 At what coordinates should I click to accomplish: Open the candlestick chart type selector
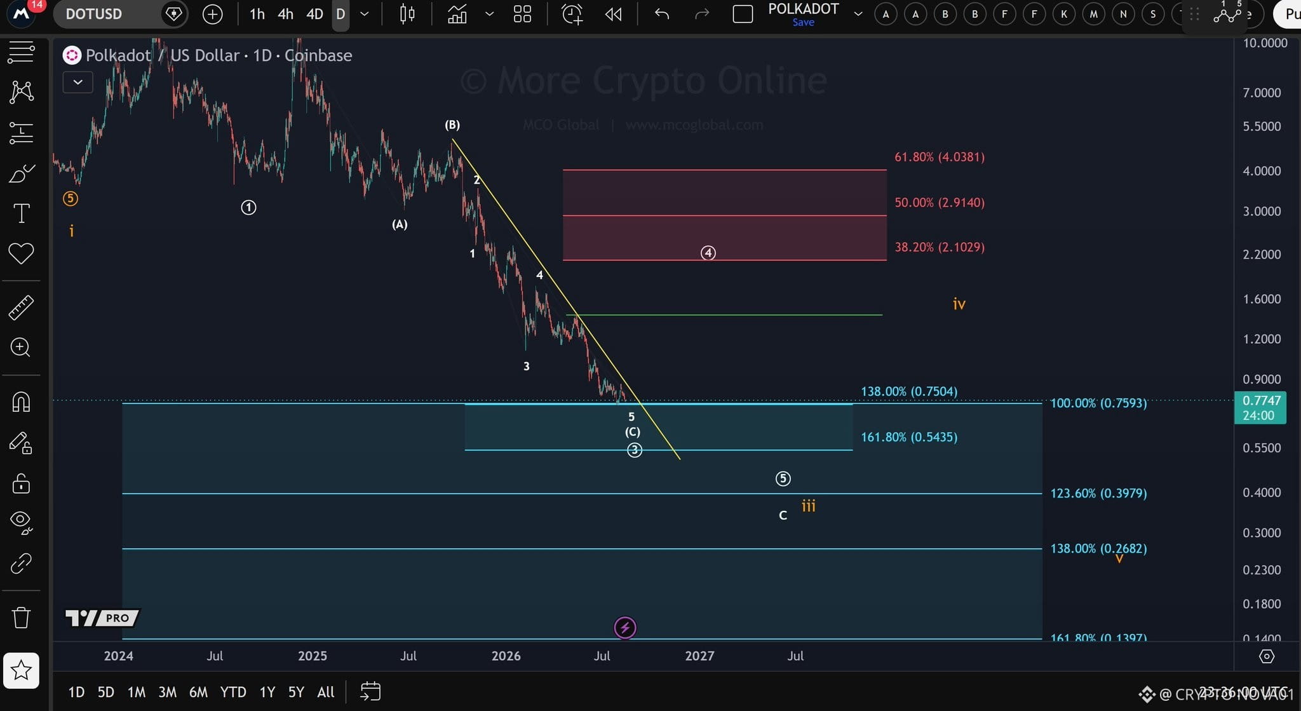[x=407, y=14]
